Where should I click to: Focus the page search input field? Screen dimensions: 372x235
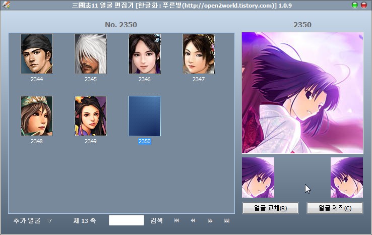[x=127, y=220]
